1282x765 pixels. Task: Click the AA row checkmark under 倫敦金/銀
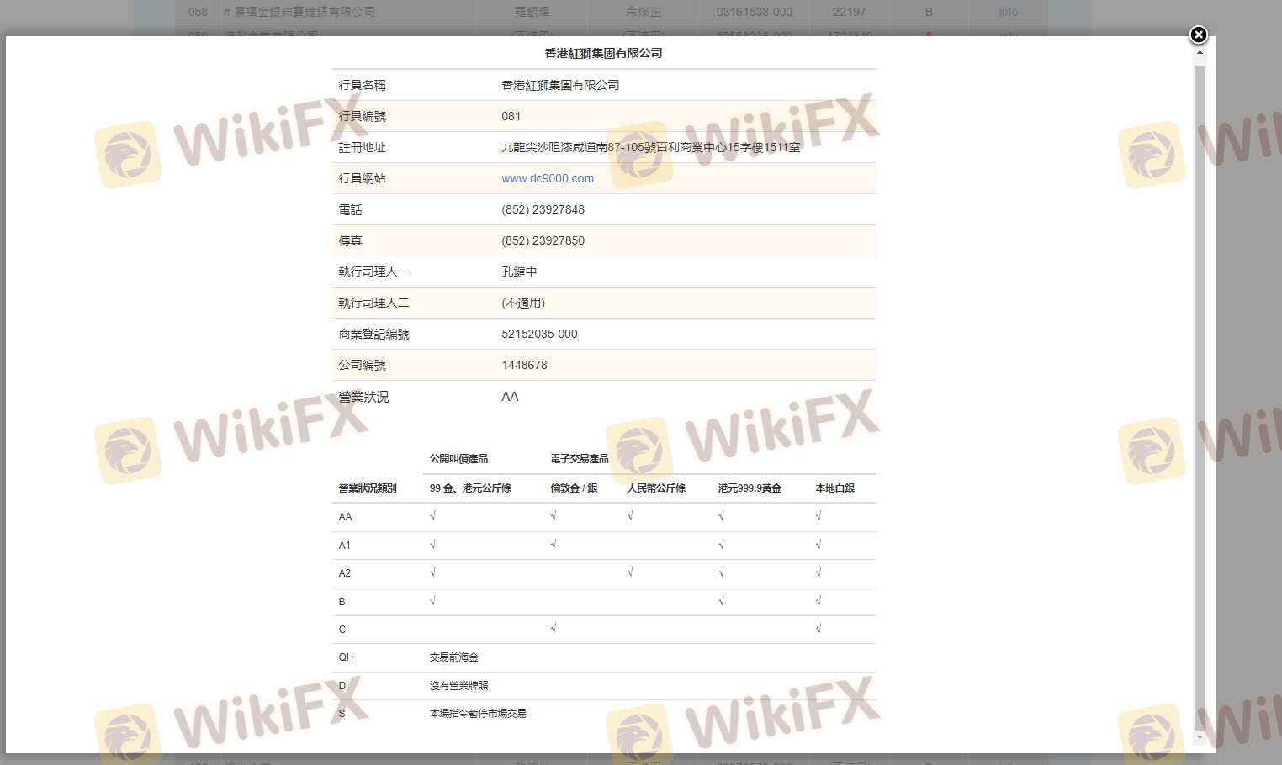pos(554,516)
